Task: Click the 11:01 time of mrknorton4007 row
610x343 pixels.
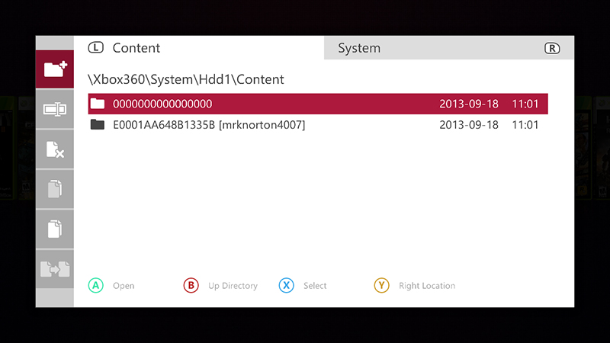Action: pyautogui.click(x=525, y=125)
